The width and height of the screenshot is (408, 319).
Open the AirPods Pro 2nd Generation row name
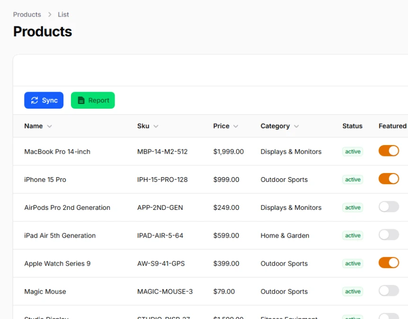[67, 207]
